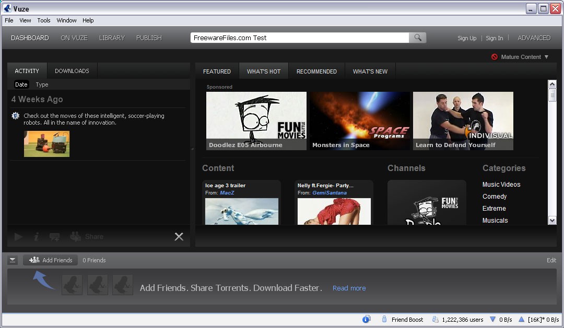Click the upload speed up-arrow icon
This screenshot has height=328, width=564.
(x=521, y=319)
